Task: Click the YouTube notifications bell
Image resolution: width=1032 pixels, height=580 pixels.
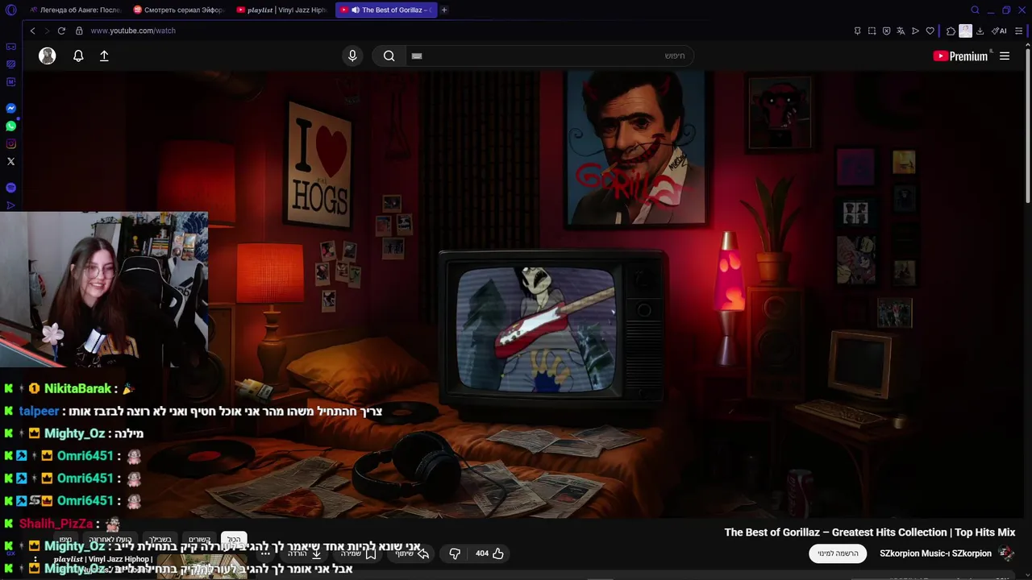Action: pos(78,56)
